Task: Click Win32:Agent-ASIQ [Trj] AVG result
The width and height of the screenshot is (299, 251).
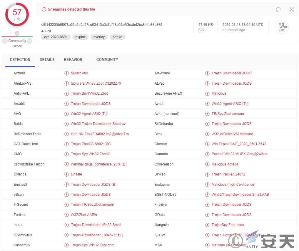Action: tap(89, 114)
